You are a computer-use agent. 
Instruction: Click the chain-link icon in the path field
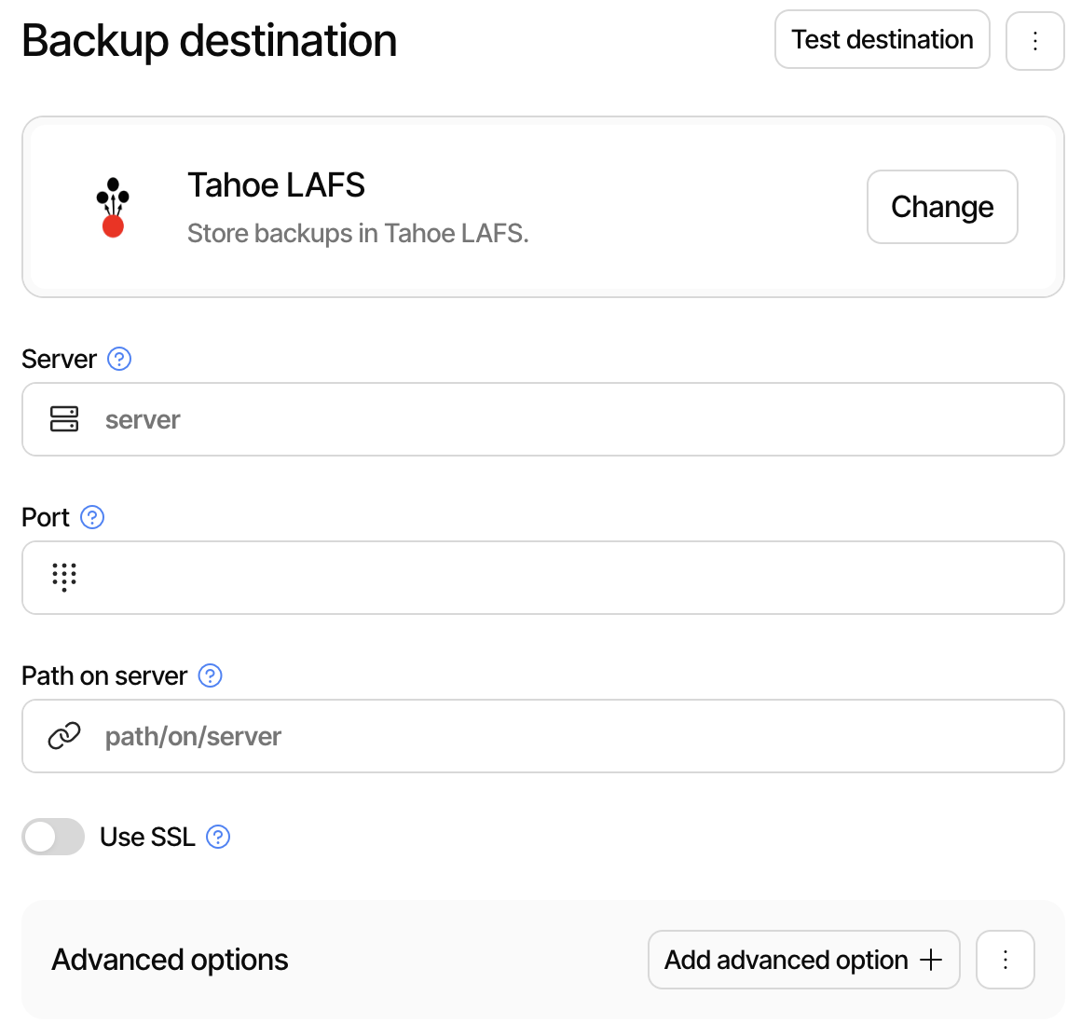[x=63, y=736]
